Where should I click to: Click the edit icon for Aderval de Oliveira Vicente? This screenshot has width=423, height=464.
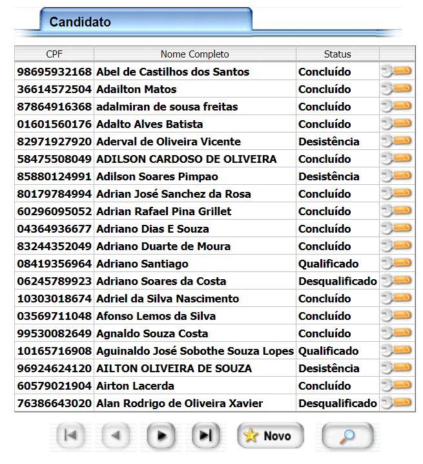(x=397, y=141)
